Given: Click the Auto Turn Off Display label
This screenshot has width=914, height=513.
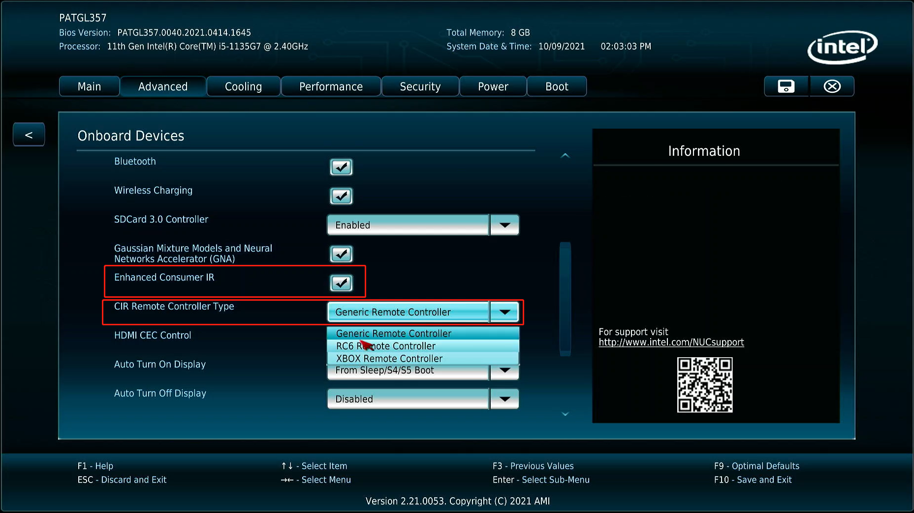Looking at the screenshot, I should 160,393.
